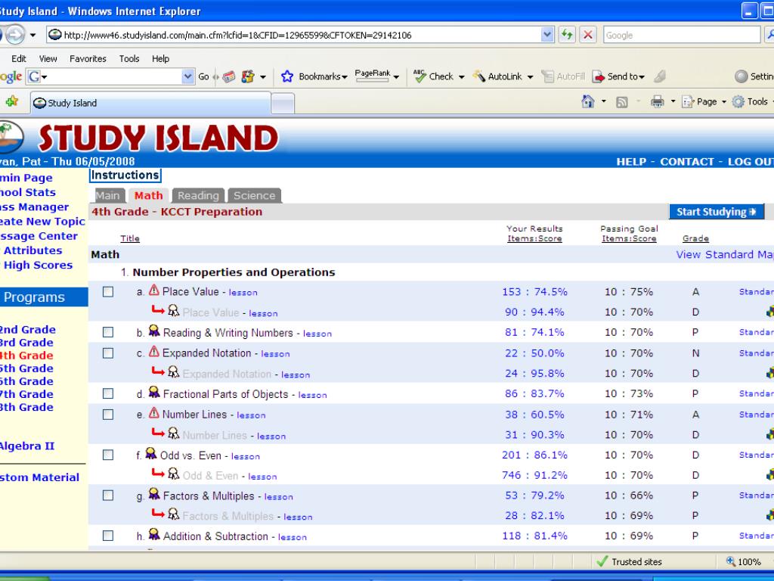Check the Place Value checkbox

pos(107,291)
